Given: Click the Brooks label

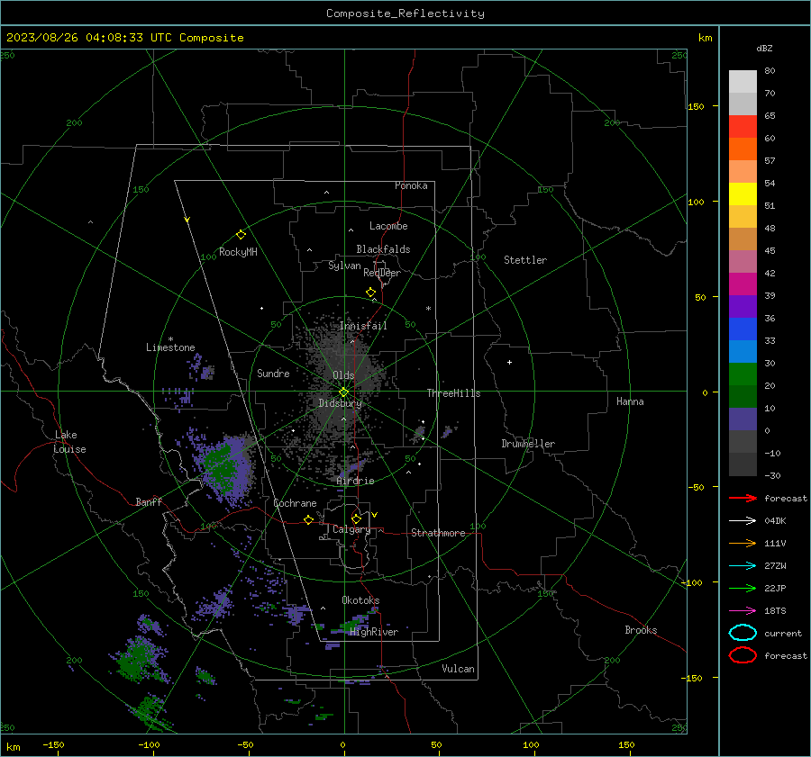Looking at the screenshot, I should click(641, 630).
